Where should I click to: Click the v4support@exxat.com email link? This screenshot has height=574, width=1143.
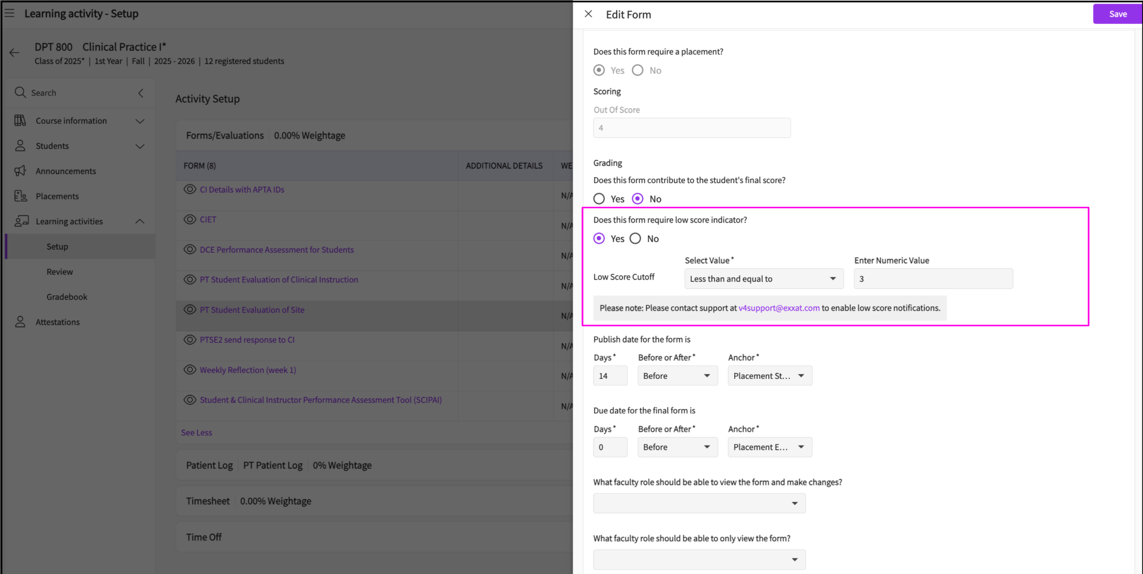click(779, 308)
